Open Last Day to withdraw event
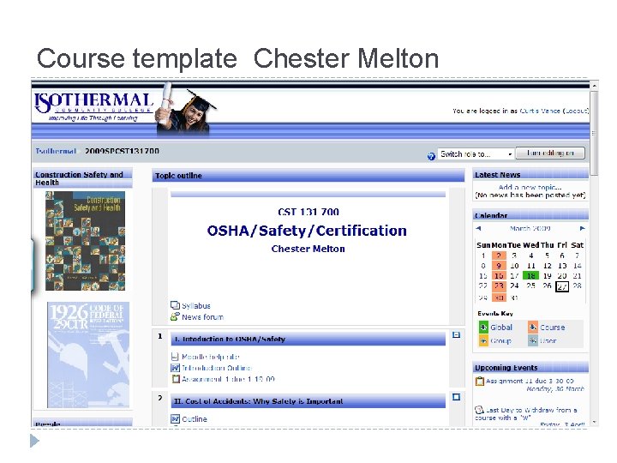This screenshot has width=617, height=463. click(526, 414)
